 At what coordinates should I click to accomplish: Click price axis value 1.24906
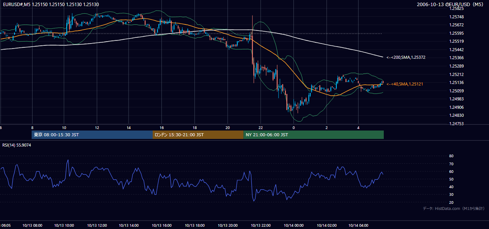456,107
